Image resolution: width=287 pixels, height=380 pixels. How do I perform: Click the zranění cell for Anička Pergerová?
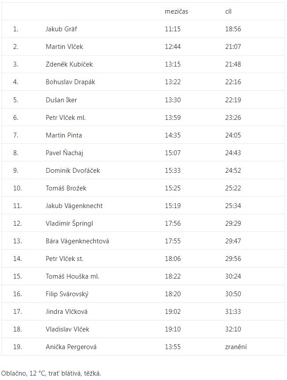pos(235,347)
